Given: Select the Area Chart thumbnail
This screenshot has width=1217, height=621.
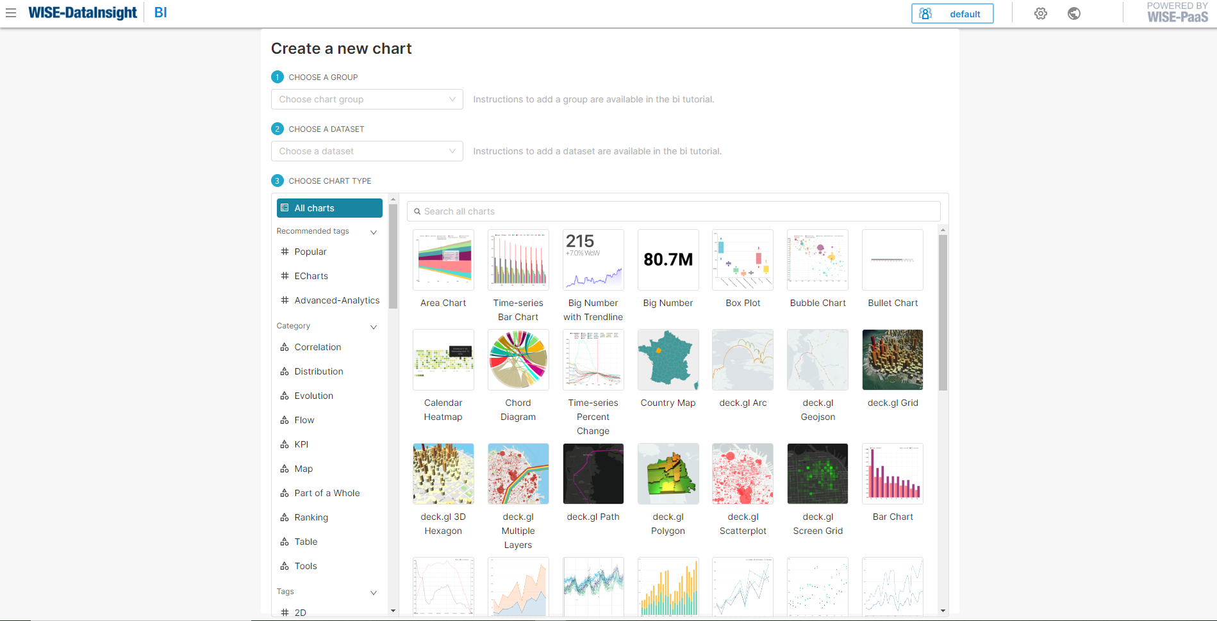Looking at the screenshot, I should [x=443, y=260].
